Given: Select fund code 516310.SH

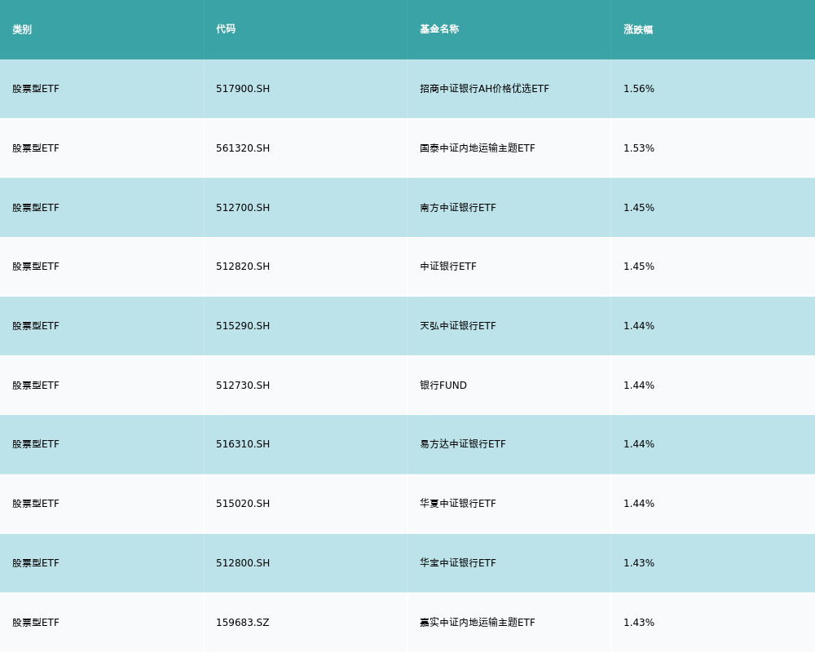Looking at the screenshot, I should tap(243, 444).
